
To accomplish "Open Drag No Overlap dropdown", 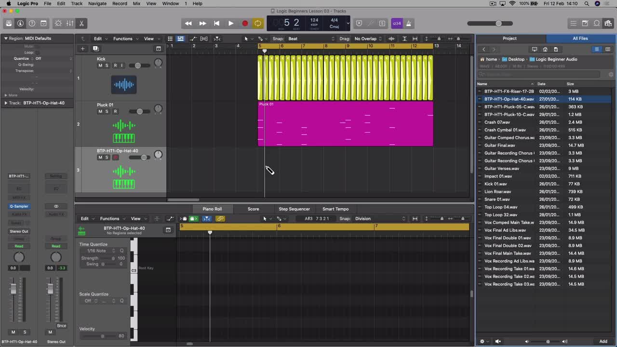I will (368, 39).
